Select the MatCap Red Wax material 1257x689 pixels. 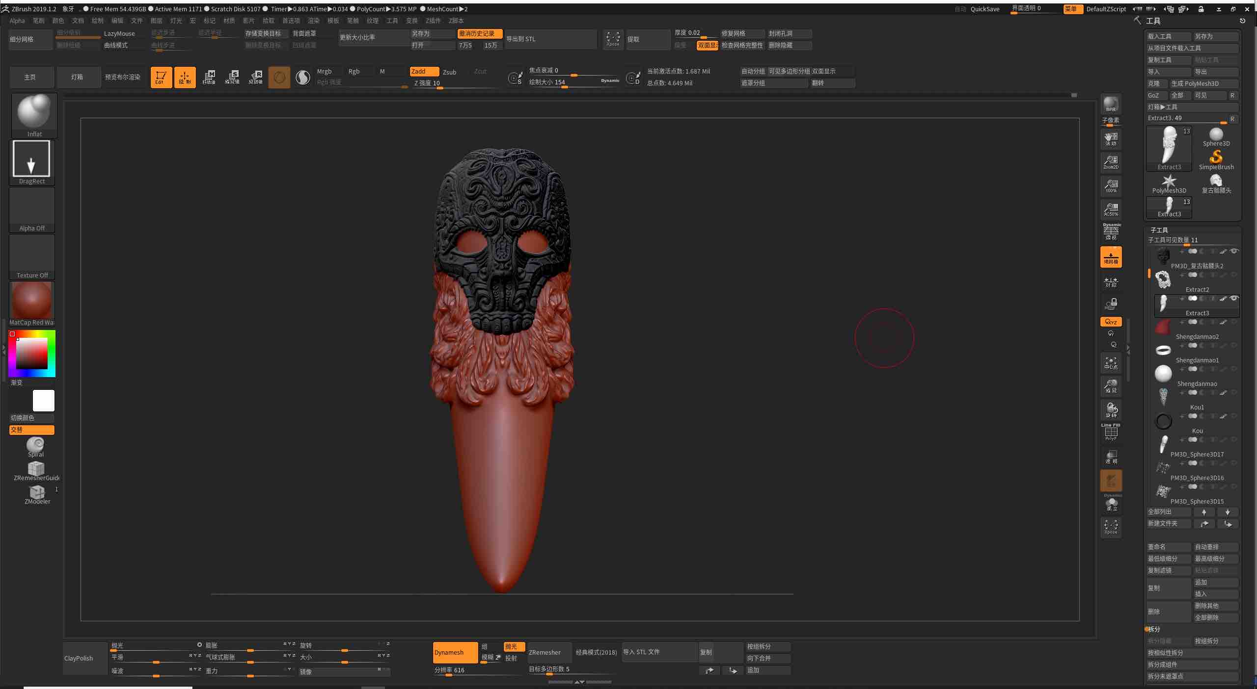[31, 300]
